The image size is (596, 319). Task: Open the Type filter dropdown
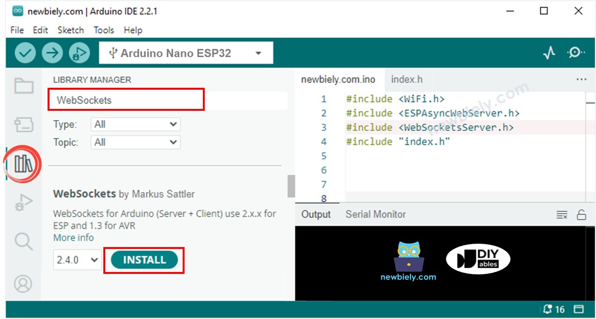136,125
